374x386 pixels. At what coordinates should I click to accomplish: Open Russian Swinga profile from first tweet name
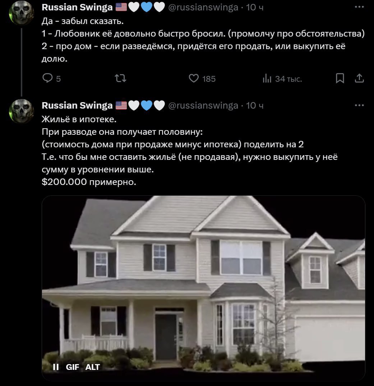point(77,7)
